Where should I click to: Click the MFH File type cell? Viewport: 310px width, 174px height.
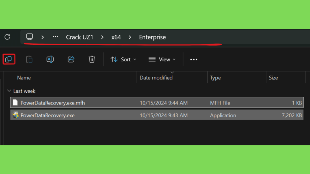click(x=220, y=103)
